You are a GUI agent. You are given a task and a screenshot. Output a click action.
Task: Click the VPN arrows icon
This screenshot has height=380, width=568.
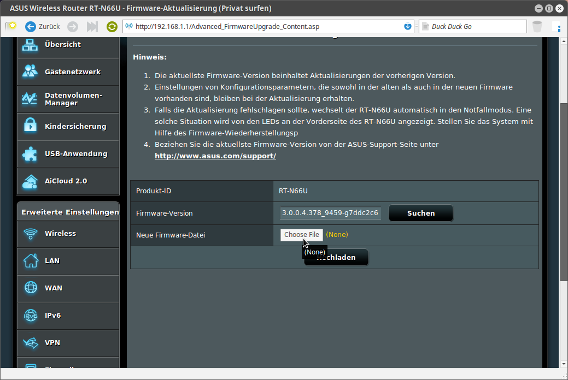[31, 343]
